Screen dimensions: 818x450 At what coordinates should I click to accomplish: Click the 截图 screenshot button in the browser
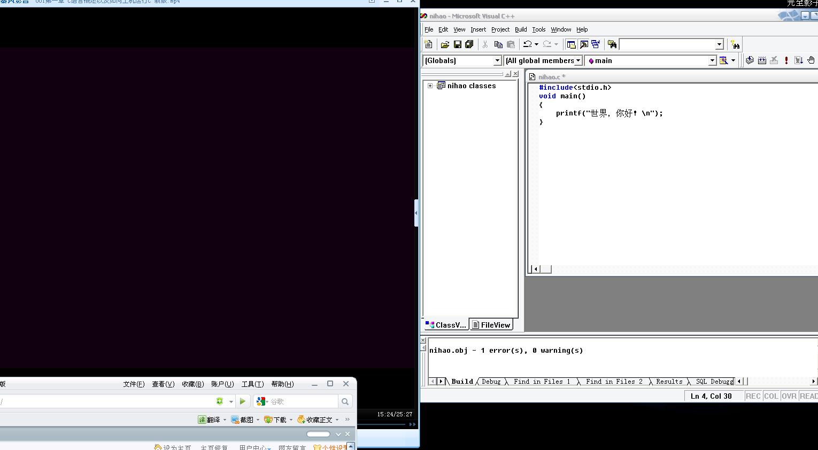(242, 420)
